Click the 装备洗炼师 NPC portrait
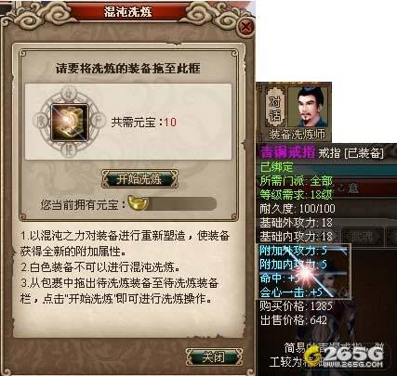Image resolution: width=397 pixels, height=376 pixels. 310,107
